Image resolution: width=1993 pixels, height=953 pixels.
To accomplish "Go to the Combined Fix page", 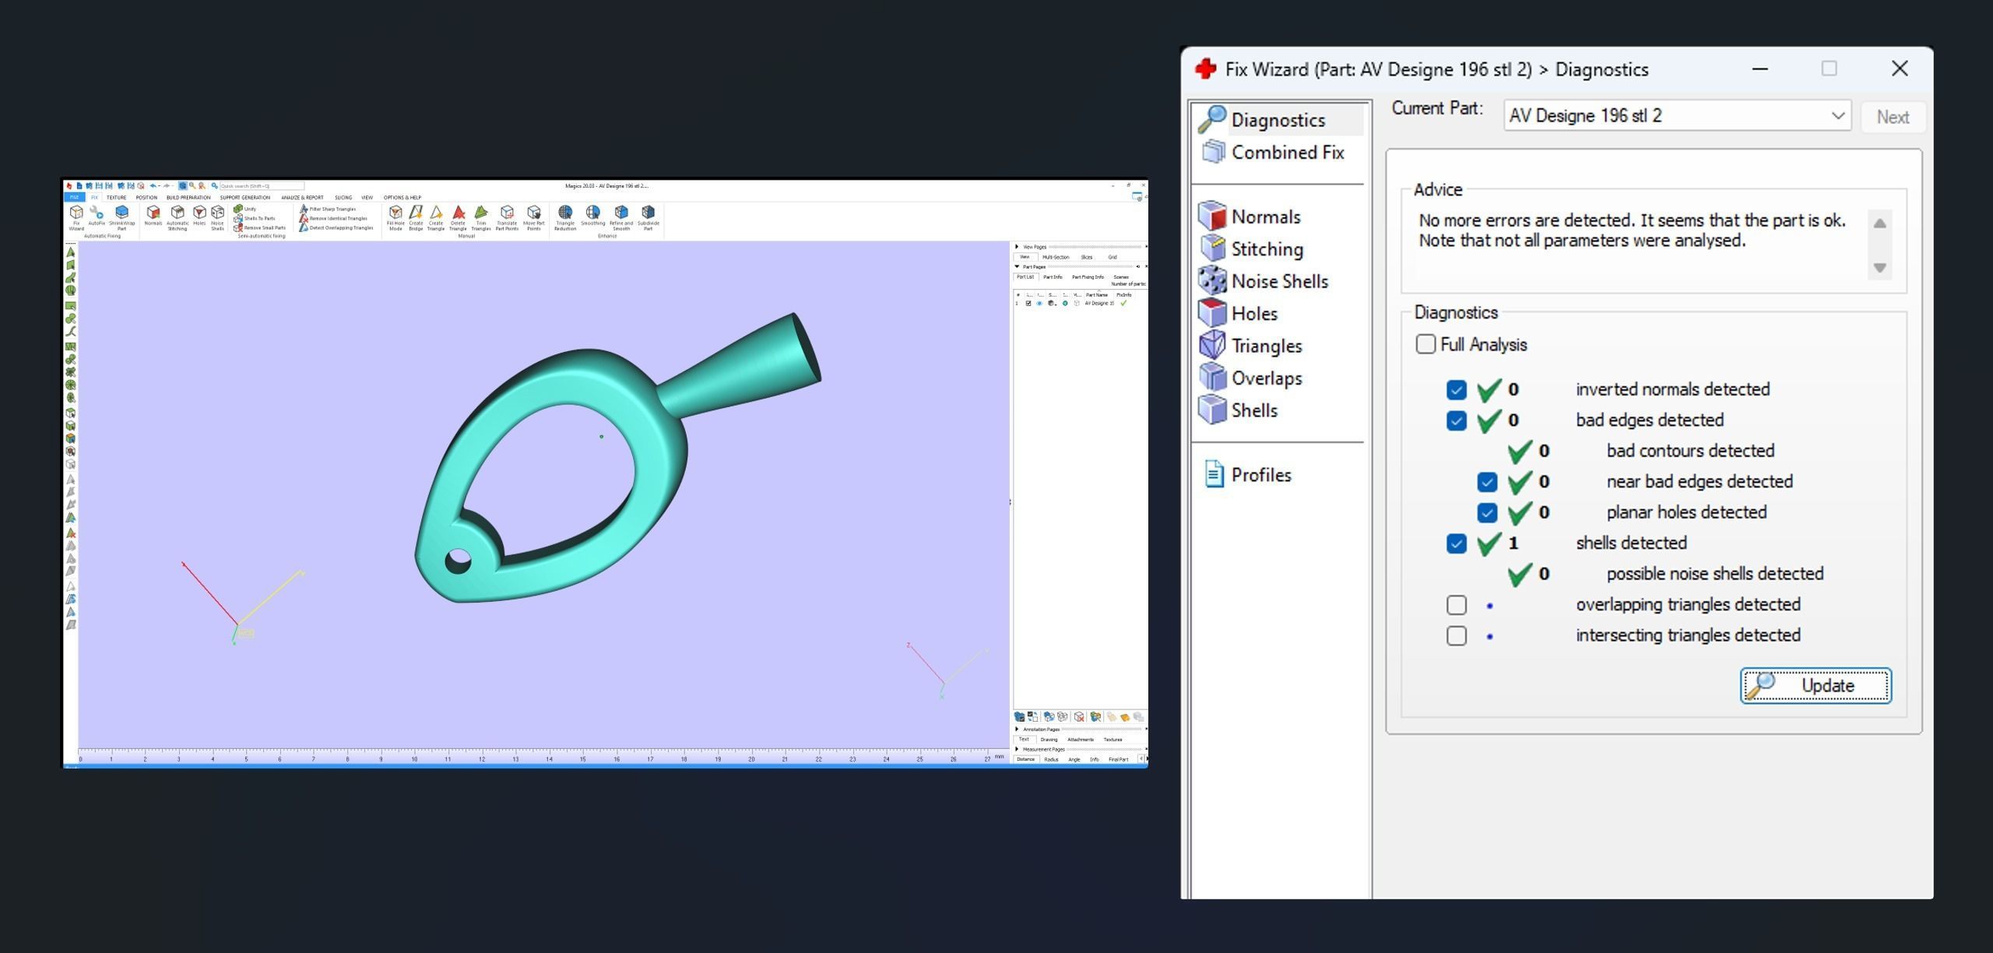I will [1287, 153].
